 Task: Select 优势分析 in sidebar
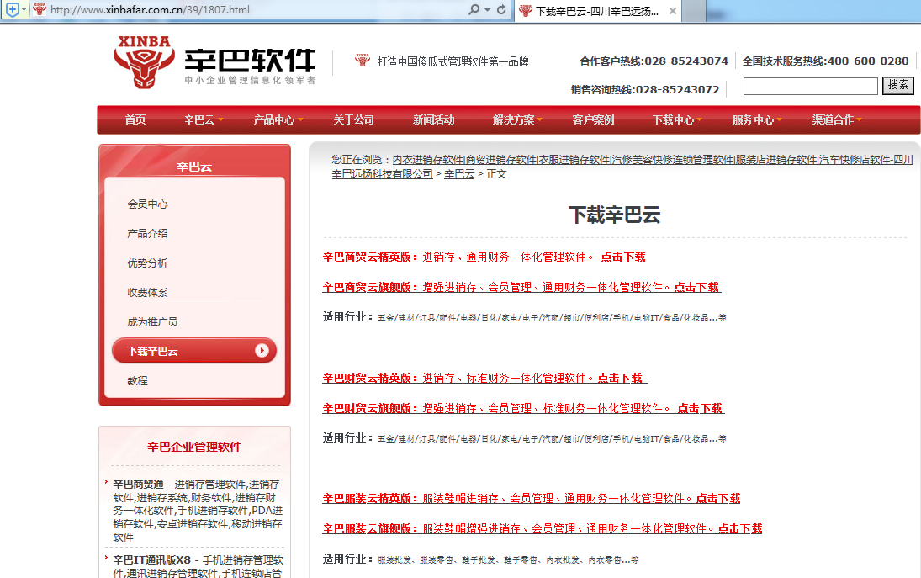(x=147, y=263)
